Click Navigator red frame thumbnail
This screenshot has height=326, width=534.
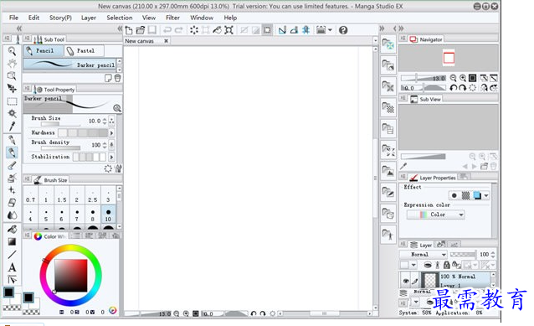[x=449, y=58]
